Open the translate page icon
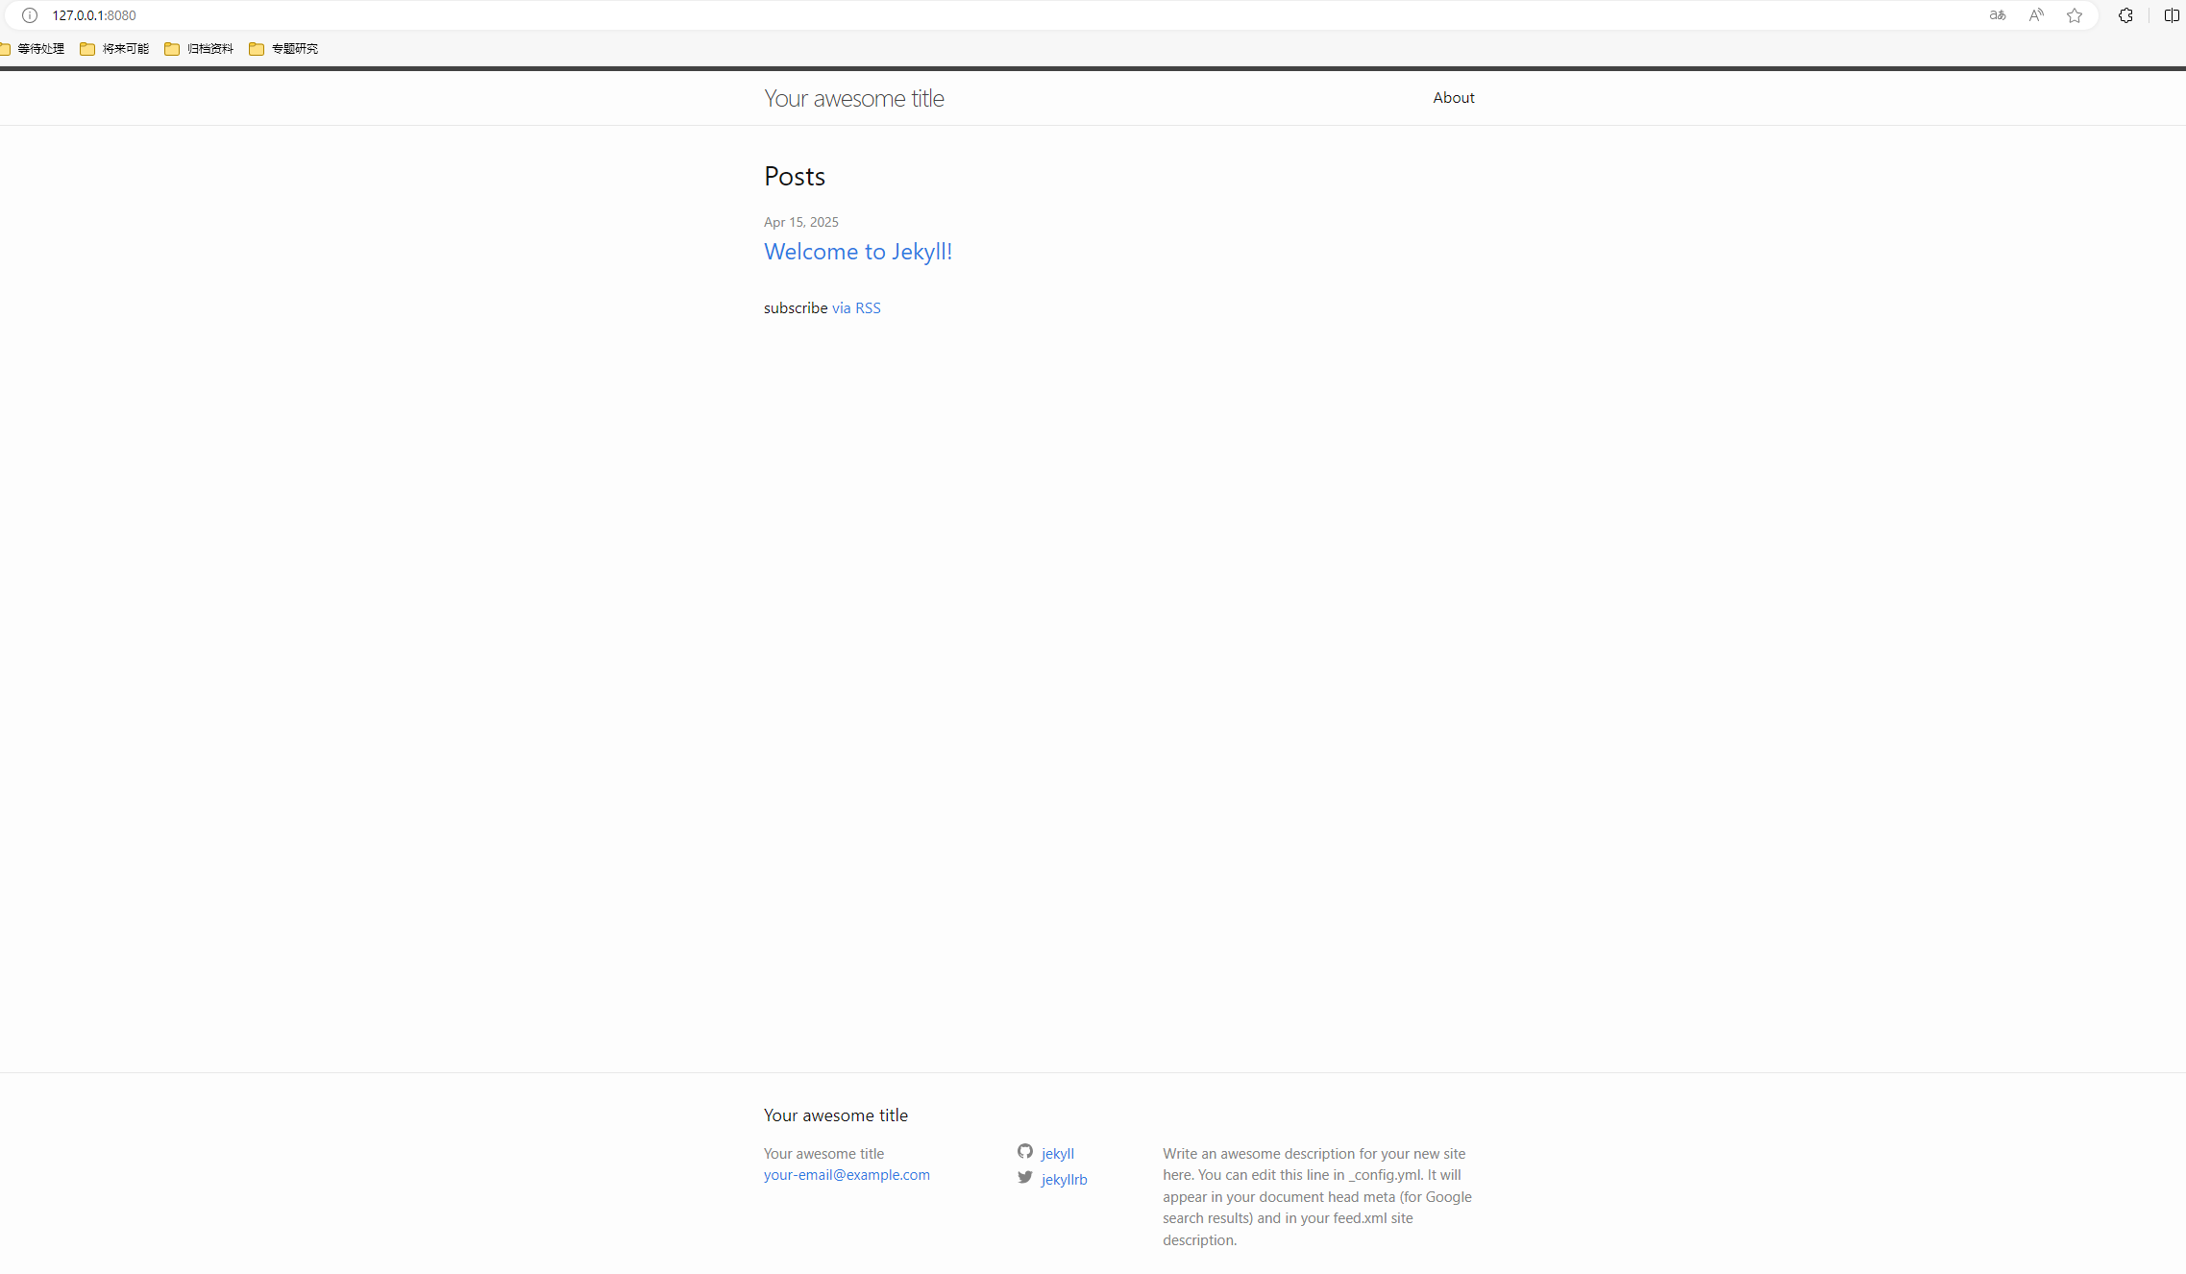The width and height of the screenshot is (2186, 1274). coord(1998,15)
